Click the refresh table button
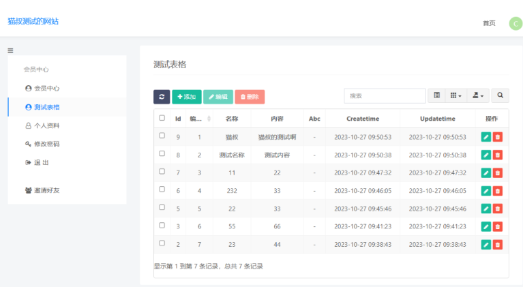 pyautogui.click(x=162, y=97)
